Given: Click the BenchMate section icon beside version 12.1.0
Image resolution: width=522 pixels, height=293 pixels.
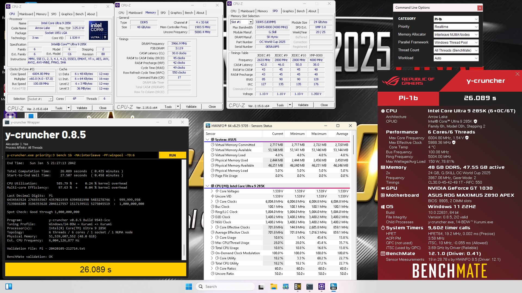Looking at the screenshot, I should click(x=383, y=254).
